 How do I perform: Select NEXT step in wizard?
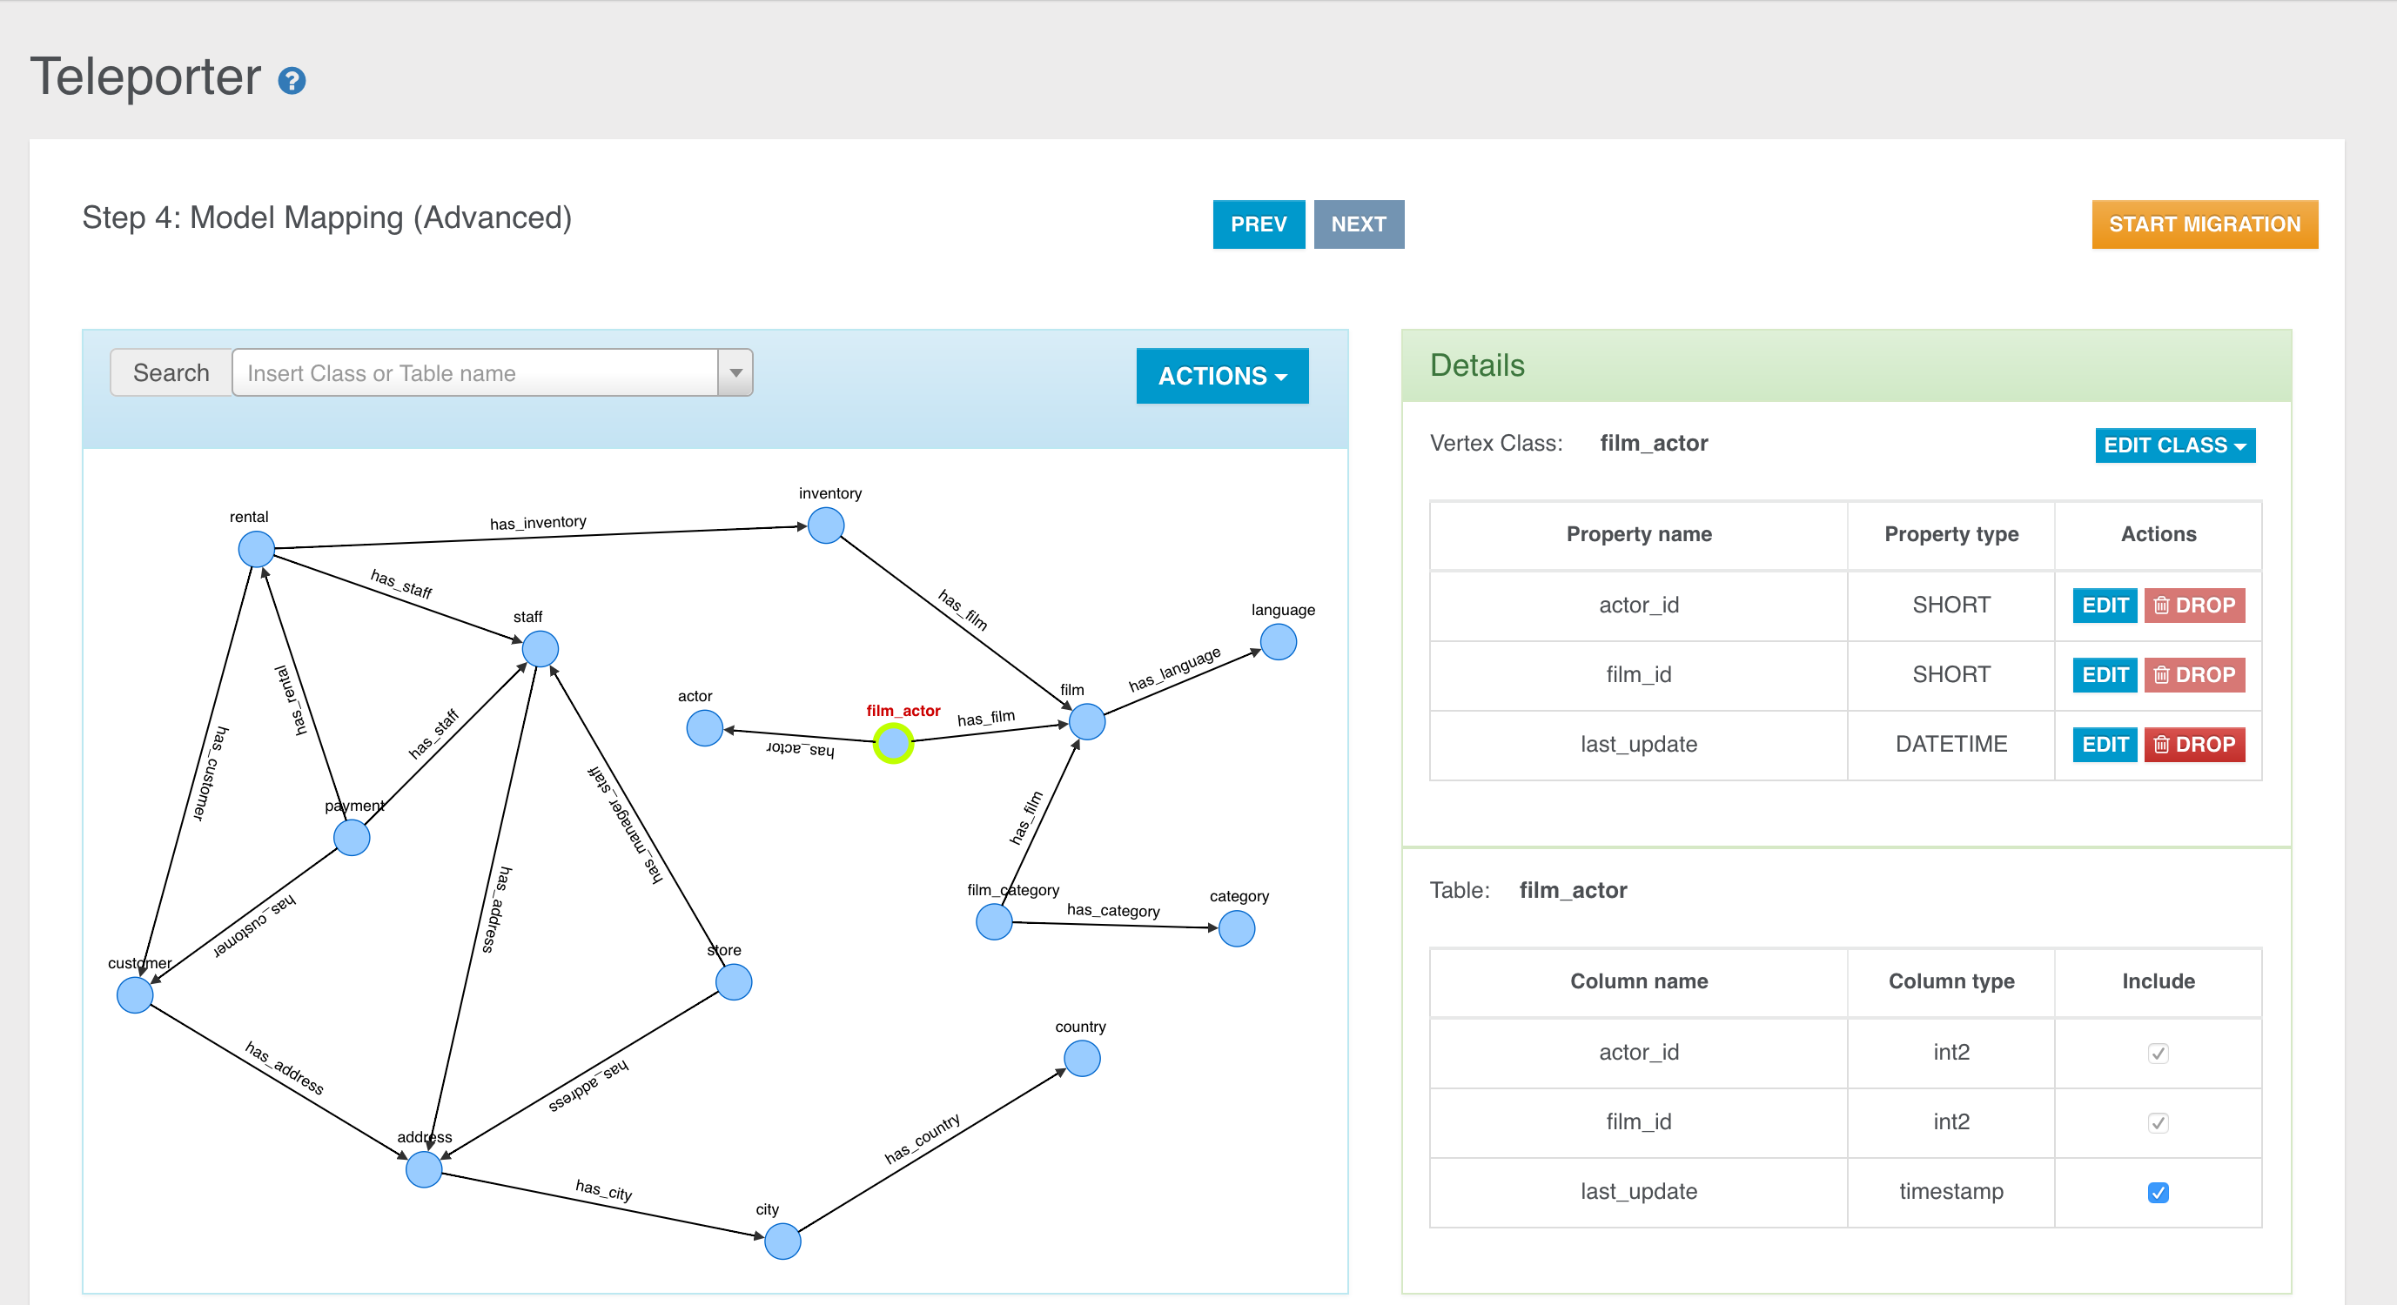pyautogui.click(x=1359, y=225)
